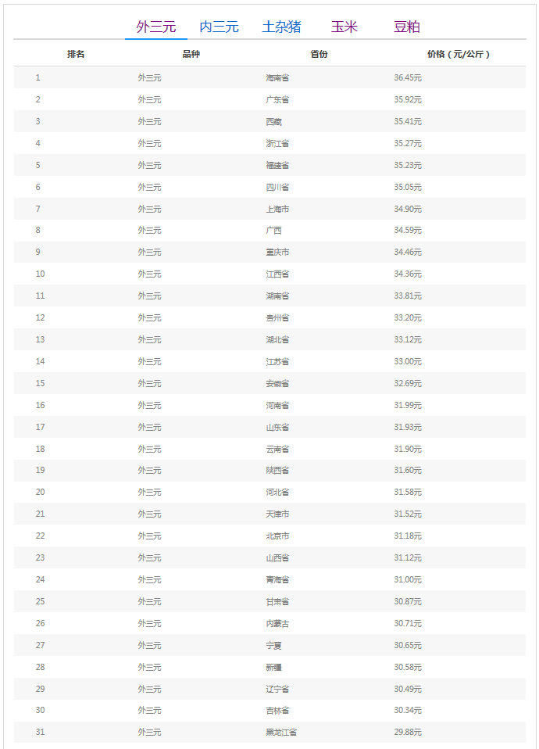Click the 黑龙江省 province cell
This screenshot has width=539, height=749.
point(281,733)
